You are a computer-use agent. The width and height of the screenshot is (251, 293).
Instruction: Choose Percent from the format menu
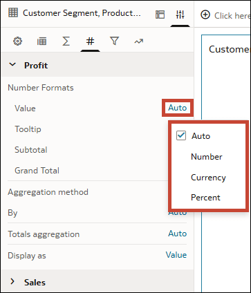click(205, 198)
